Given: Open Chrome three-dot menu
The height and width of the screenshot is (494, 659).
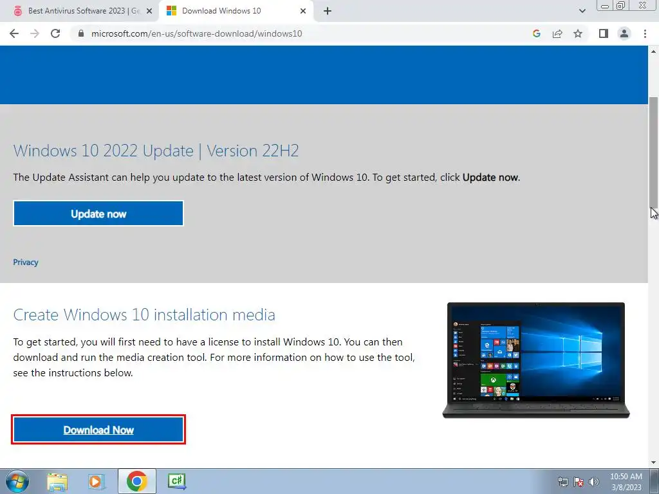Looking at the screenshot, I should coord(645,33).
